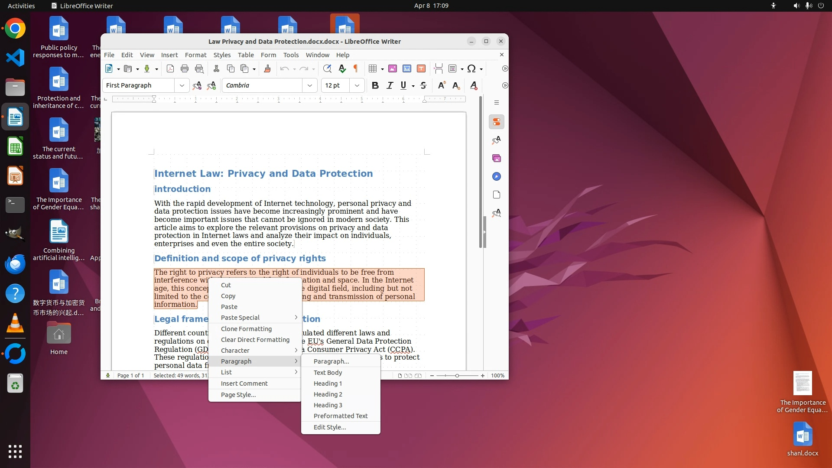Screen dimensions: 832x468
Task: Open the sidebar Gallery panel
Action: click(x=497, y=158)
